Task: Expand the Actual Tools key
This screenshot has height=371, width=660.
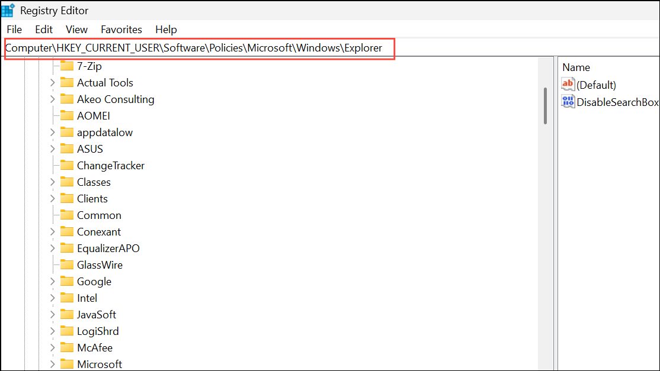Action: [53, 83]
